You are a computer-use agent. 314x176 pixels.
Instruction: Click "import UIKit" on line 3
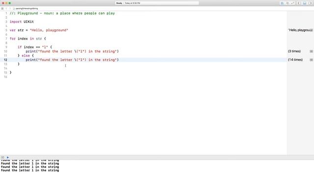point(22,22)
